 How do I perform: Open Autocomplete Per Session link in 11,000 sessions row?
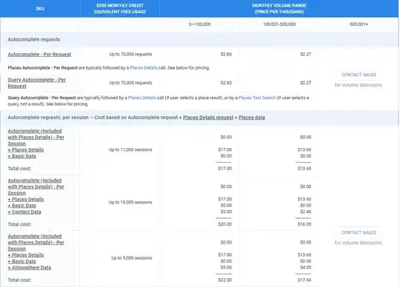36,138
